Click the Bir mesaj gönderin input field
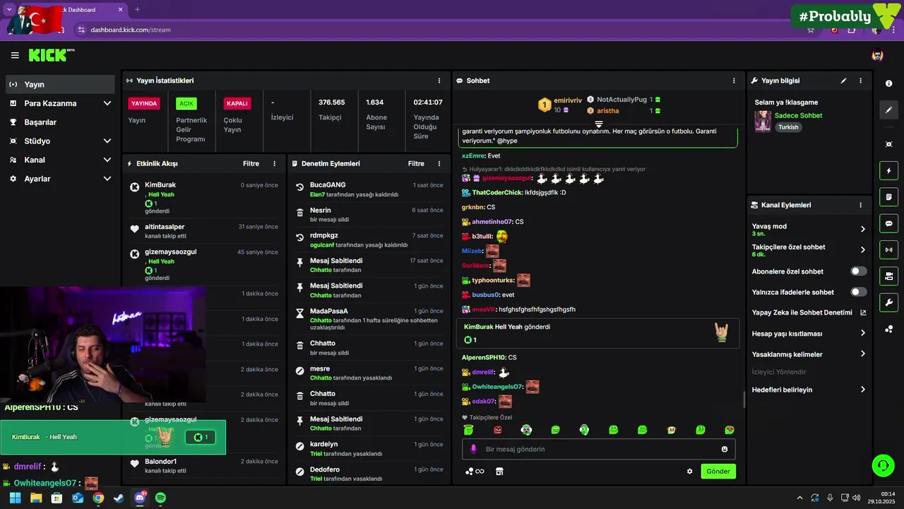Image resolution: width=904 pixels, height=509 pixels. [x=598, y=449]
